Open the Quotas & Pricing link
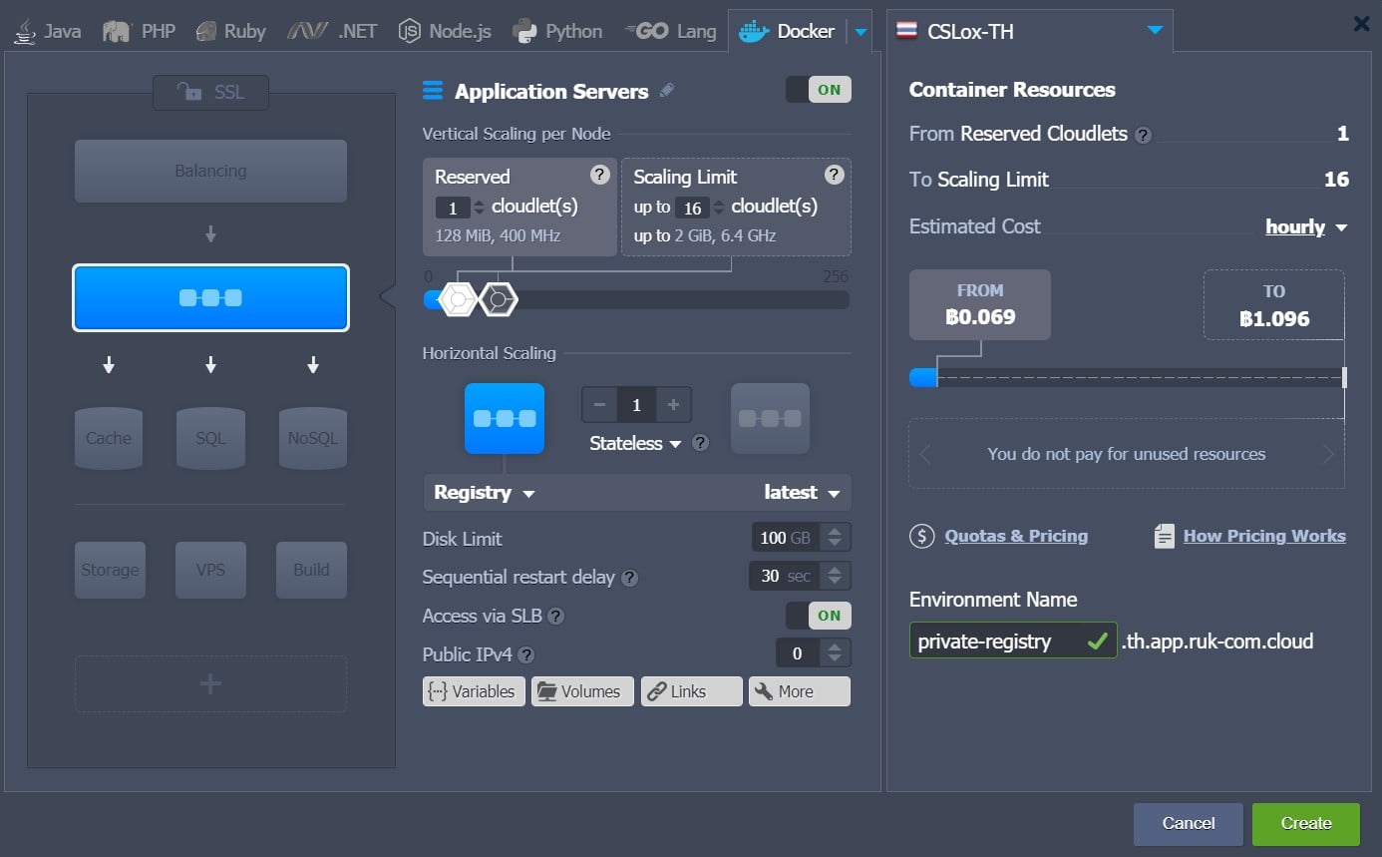The image size is (1382, 857). click(1016, 537)
